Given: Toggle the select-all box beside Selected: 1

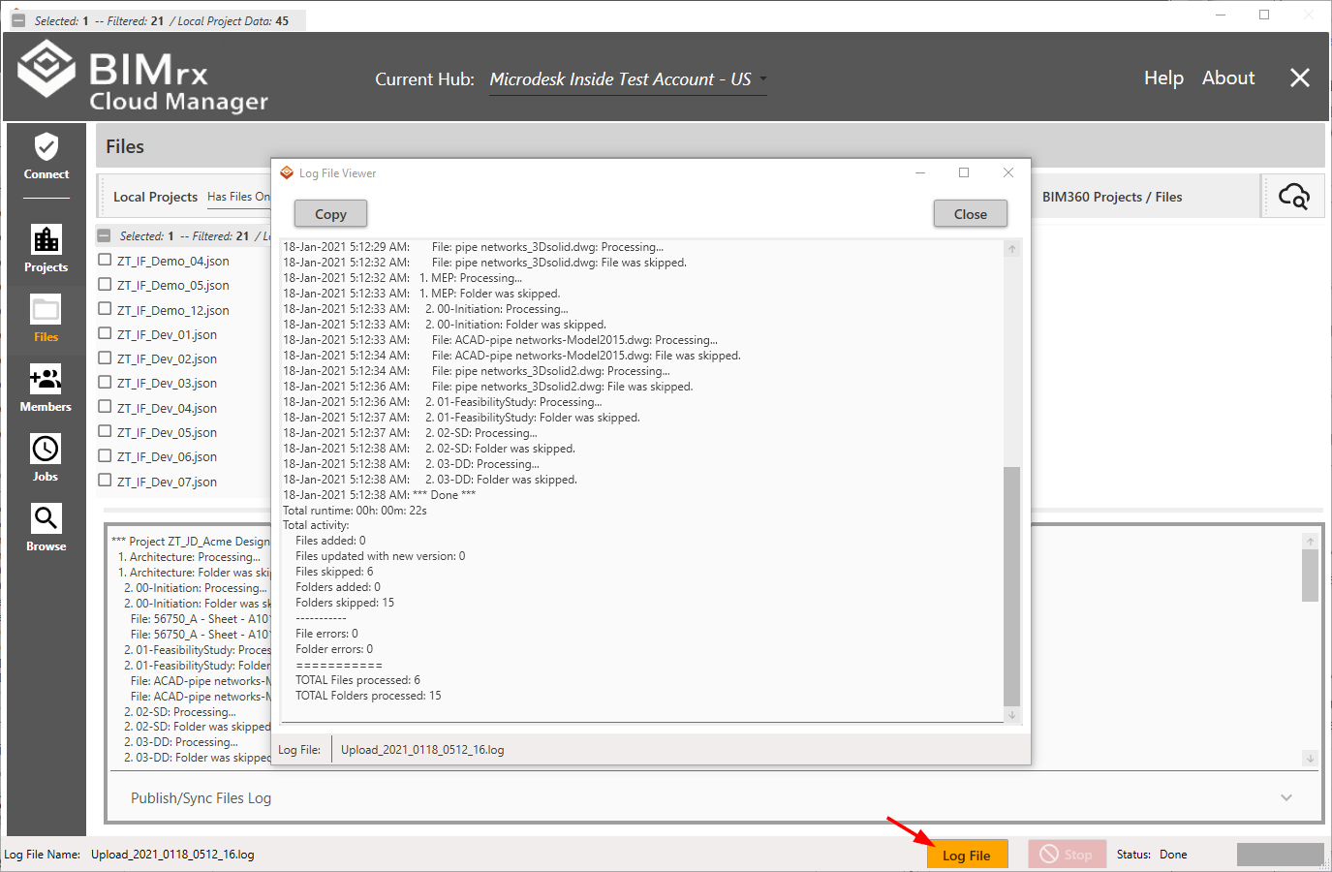Looking at the screenshot, I should [x=105, y=235].
